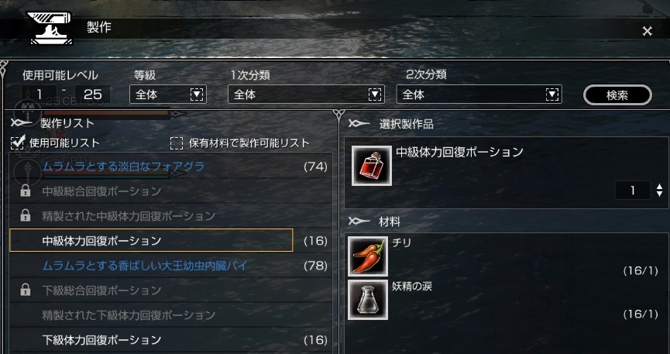Click the 妖精の涙 flask material icon

pos(368,300)
